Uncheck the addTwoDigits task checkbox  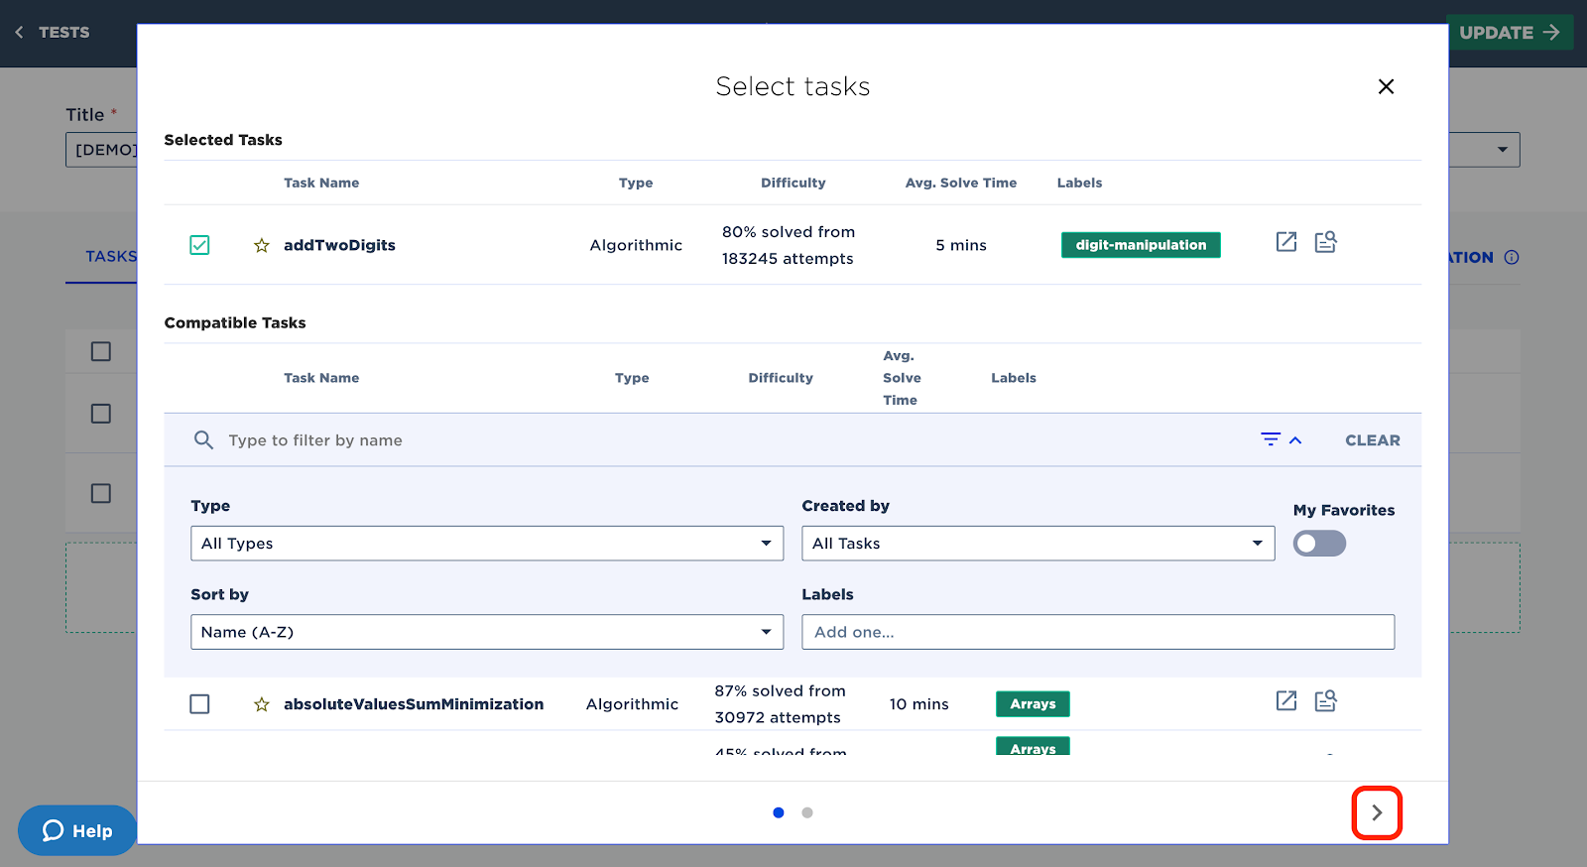click(199, 245)
